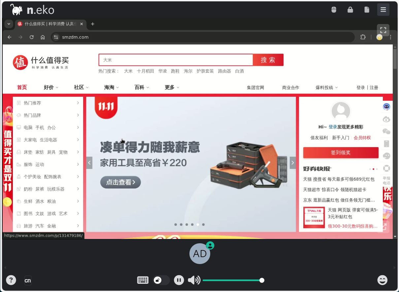The width and height of the screenshot is (399, 292).
Task: Show previous banner slide arrow
Action: coord(89,163)
